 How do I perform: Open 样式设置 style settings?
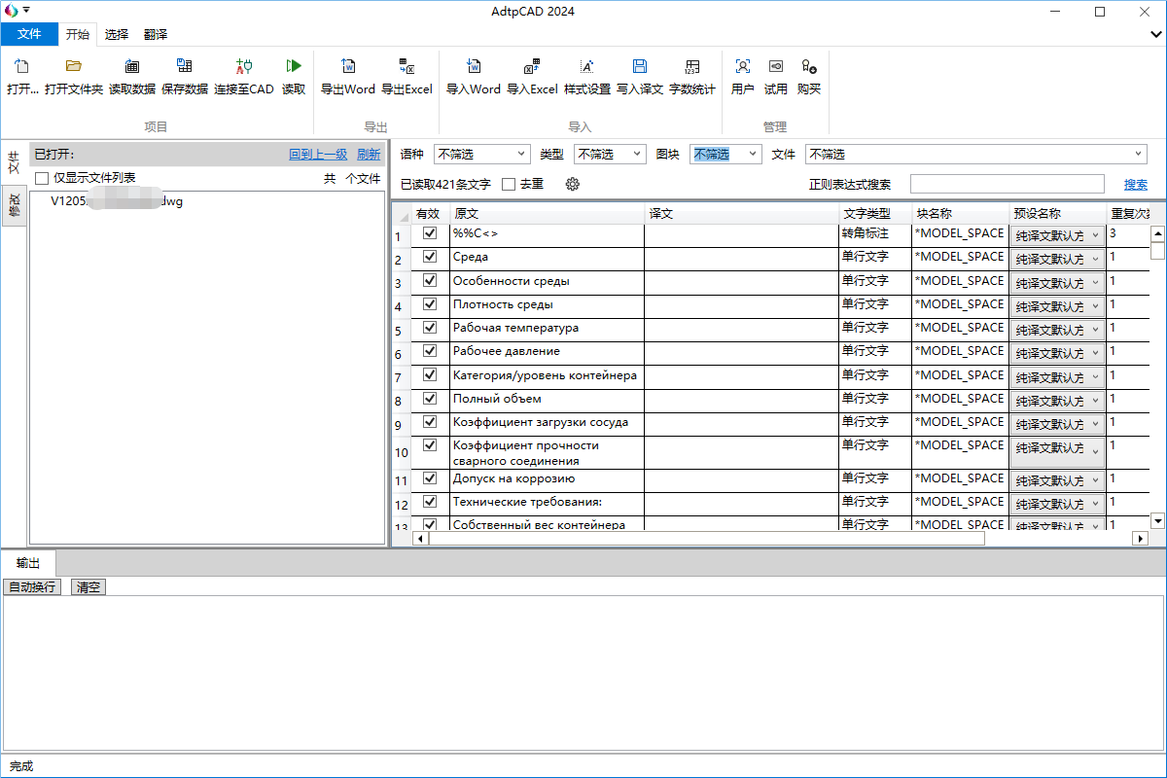point(586,67)
